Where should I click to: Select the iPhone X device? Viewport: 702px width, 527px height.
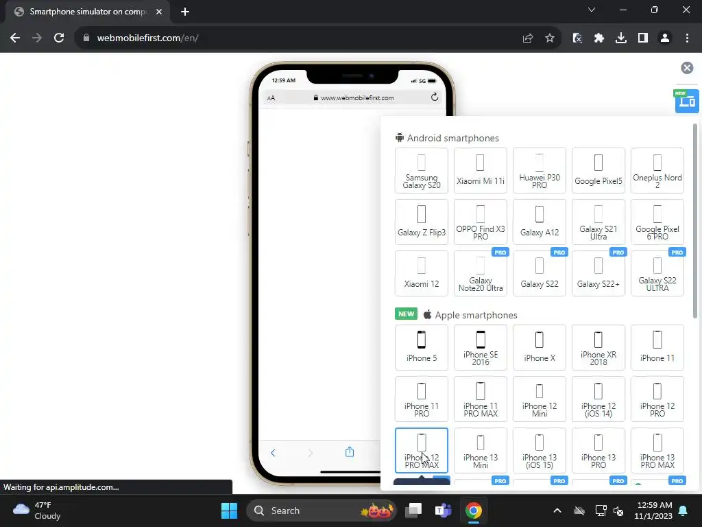[x=540, y=348]
